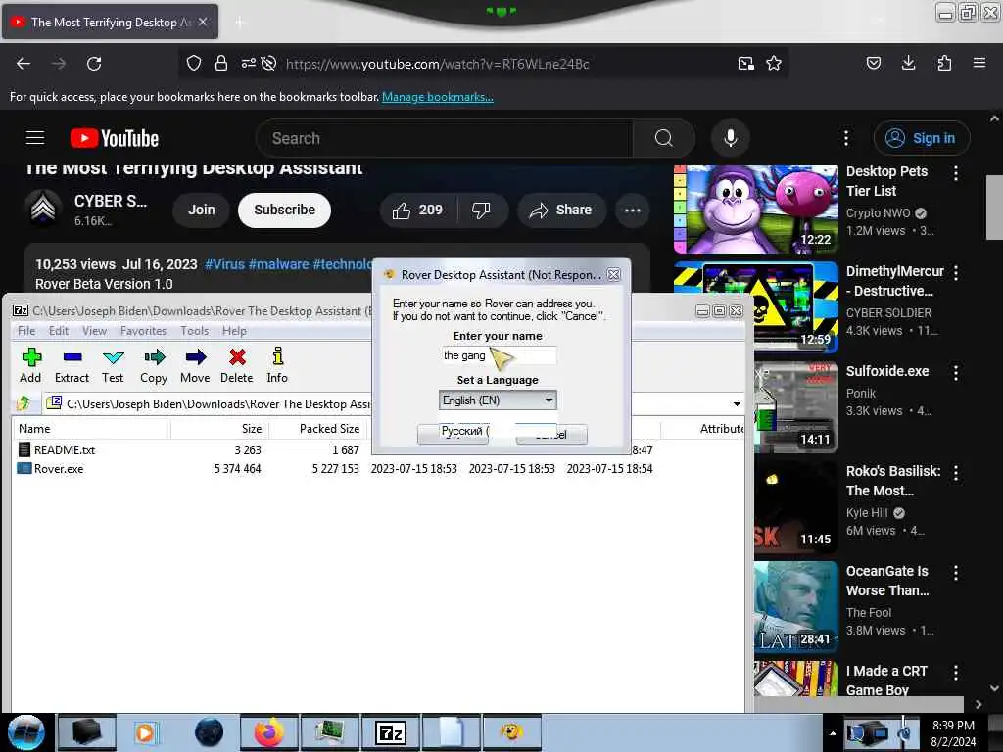The width and height of the screenshot is (1003, 752).
Task: Sort by the Name column header
Action: click(91, 429)
